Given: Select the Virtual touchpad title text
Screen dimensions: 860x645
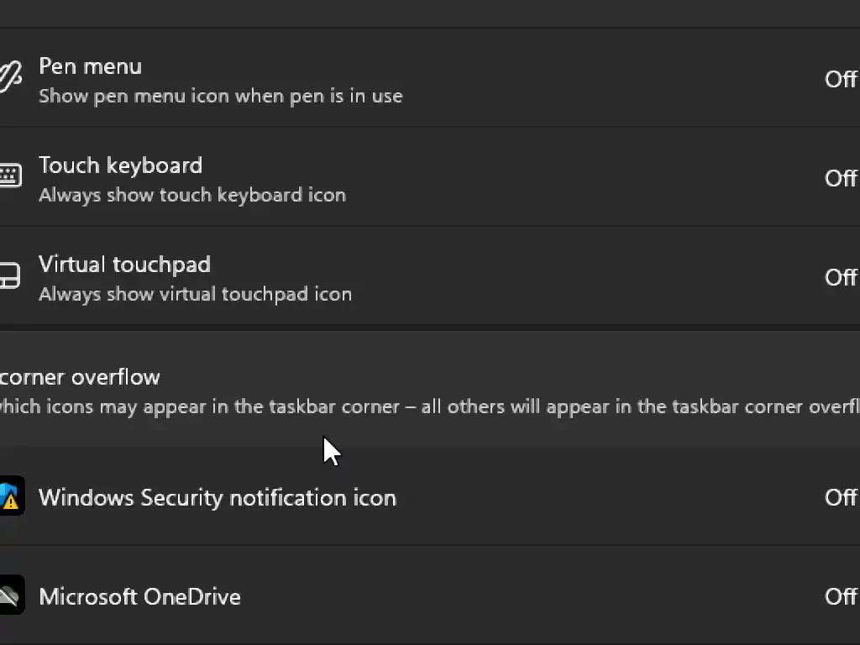Looking at the screenshot, I should point(124,265).
